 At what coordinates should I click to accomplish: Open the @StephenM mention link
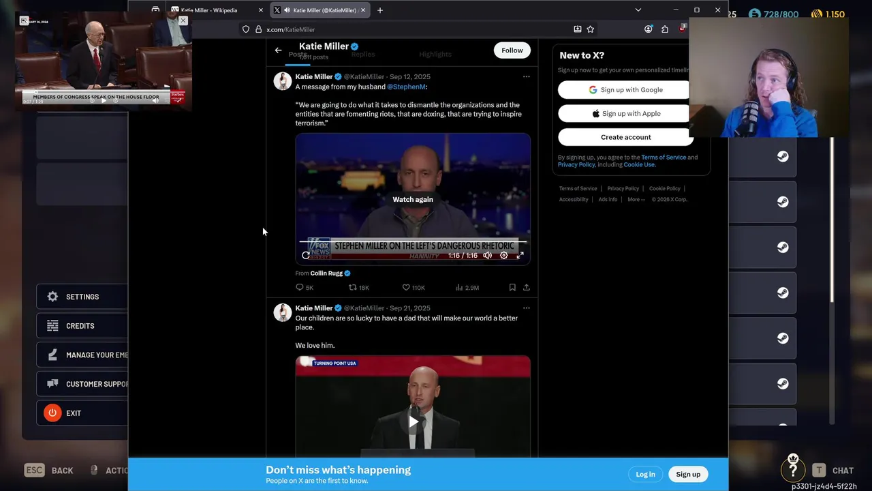406,87
